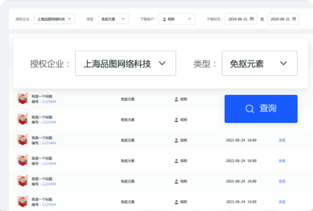The image size is (313, 211).
Task: Click the 2019-06-21 start date input field
Action: click(241, 19)
